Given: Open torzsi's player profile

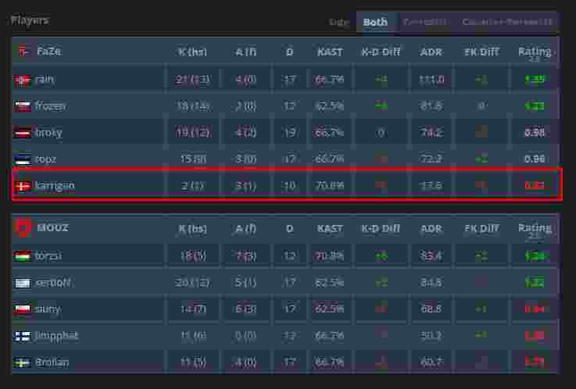Looking at the screenshot, I should point(48,255).
